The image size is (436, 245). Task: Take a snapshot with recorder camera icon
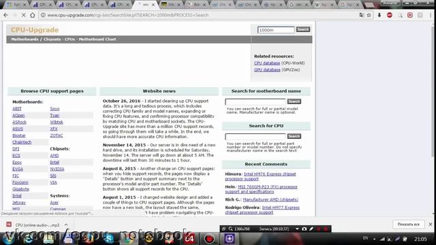[x=305, y=229]
